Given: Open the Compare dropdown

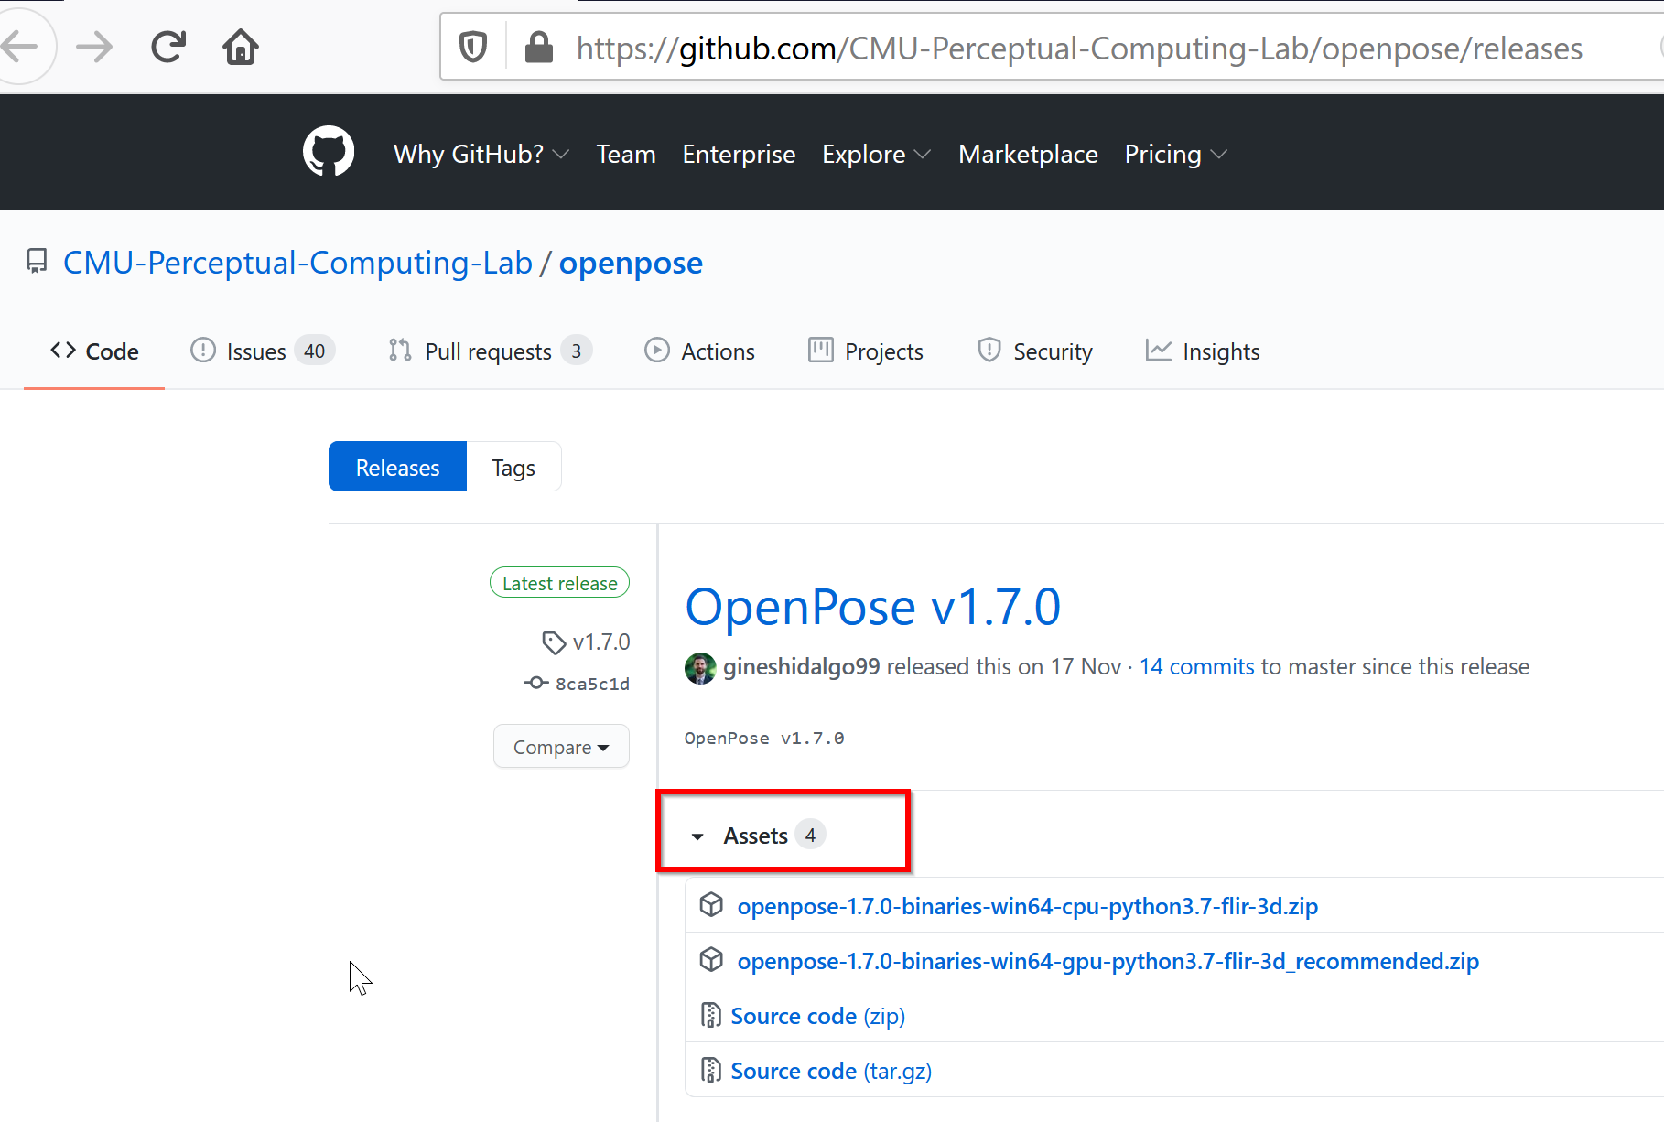Looking at the screenshot, I should pyautogui.click(x=561, y=747).
